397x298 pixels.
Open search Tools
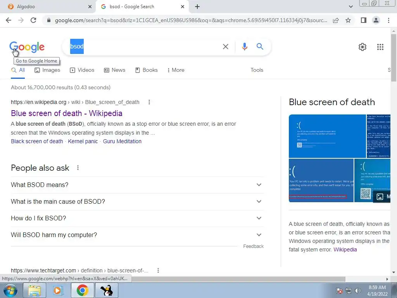coord(257,70)
